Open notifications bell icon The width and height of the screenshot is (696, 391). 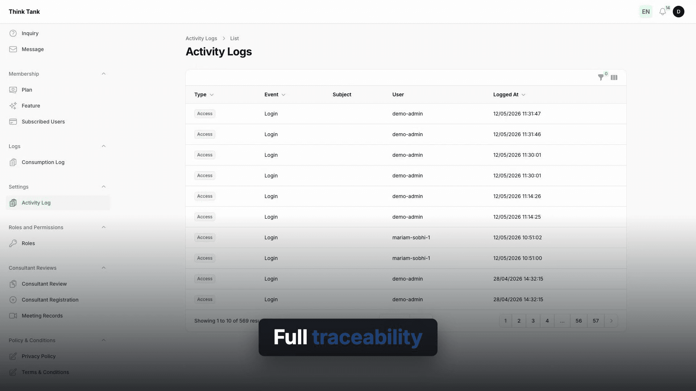(x=663, y=12)
